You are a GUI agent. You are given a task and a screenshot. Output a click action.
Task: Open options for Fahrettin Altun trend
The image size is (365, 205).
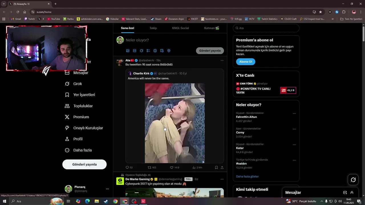point(294,114)
